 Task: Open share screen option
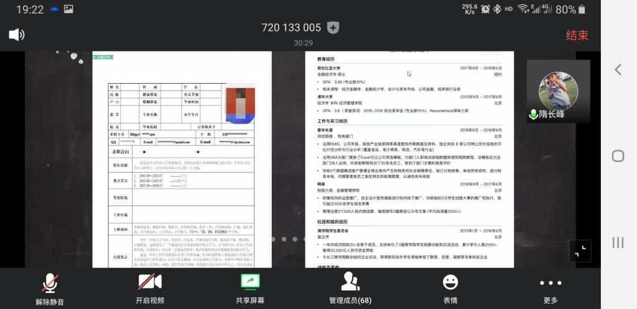coord(249,288)
